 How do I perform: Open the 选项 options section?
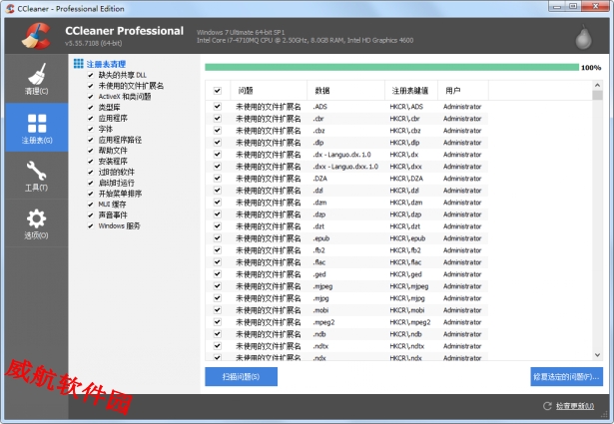[x=36, y=223]
